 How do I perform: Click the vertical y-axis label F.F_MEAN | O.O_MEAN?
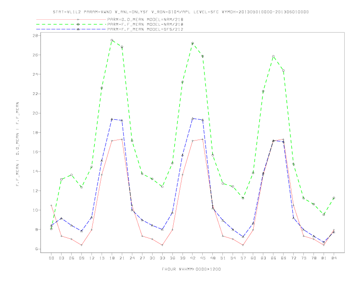[17, 144]
